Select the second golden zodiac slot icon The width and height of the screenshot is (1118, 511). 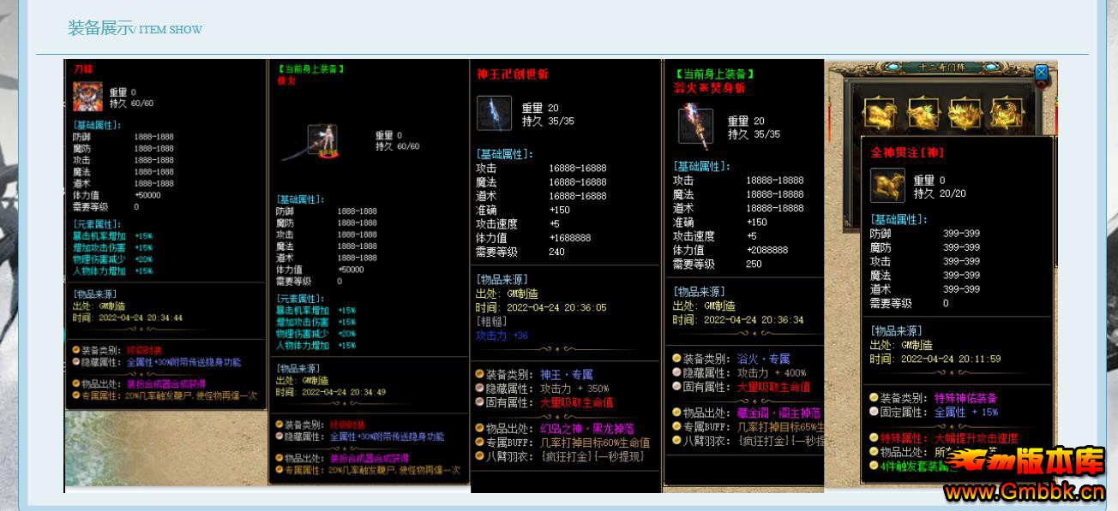[x=923, y=112]
